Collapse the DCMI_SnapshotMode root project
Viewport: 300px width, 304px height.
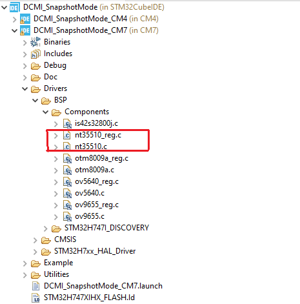(x=5, y=8)
